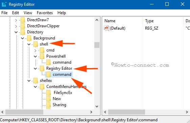Select the Registry Editor tree label
The height and width of the screenshot is (123, 190).
tap(59, 68)
